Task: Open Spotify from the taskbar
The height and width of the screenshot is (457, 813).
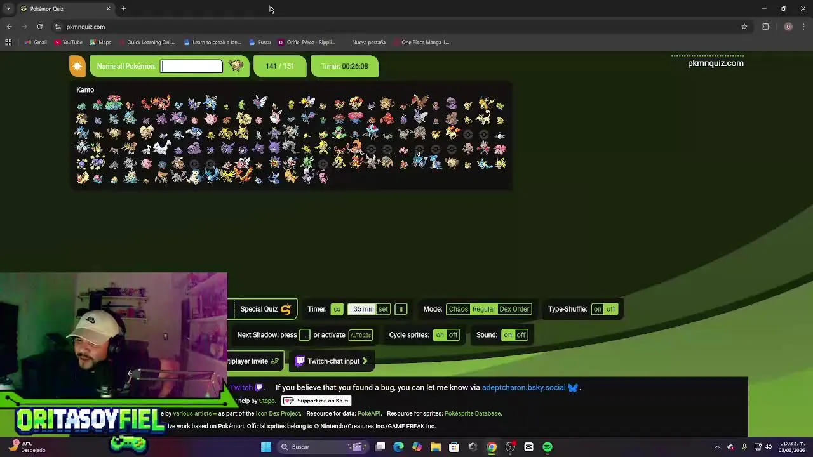Action: [x=548, y=447]
